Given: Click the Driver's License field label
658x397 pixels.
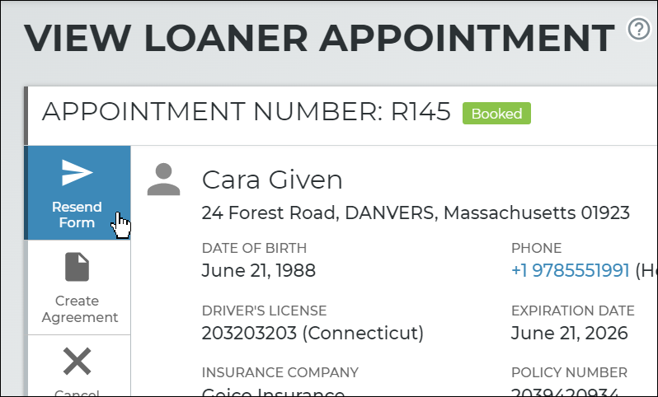Looking at the screenshot, I should (x=264, y=311).
